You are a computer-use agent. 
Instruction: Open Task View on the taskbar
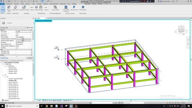tap(41, 106)
